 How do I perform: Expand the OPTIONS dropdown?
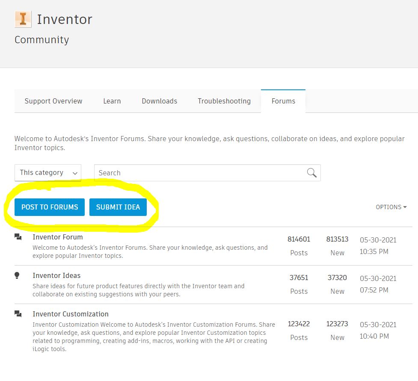pyautogui.click(x=391, y=207)
